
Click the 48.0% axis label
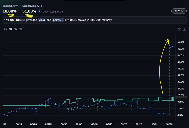[x=181, y=49]
